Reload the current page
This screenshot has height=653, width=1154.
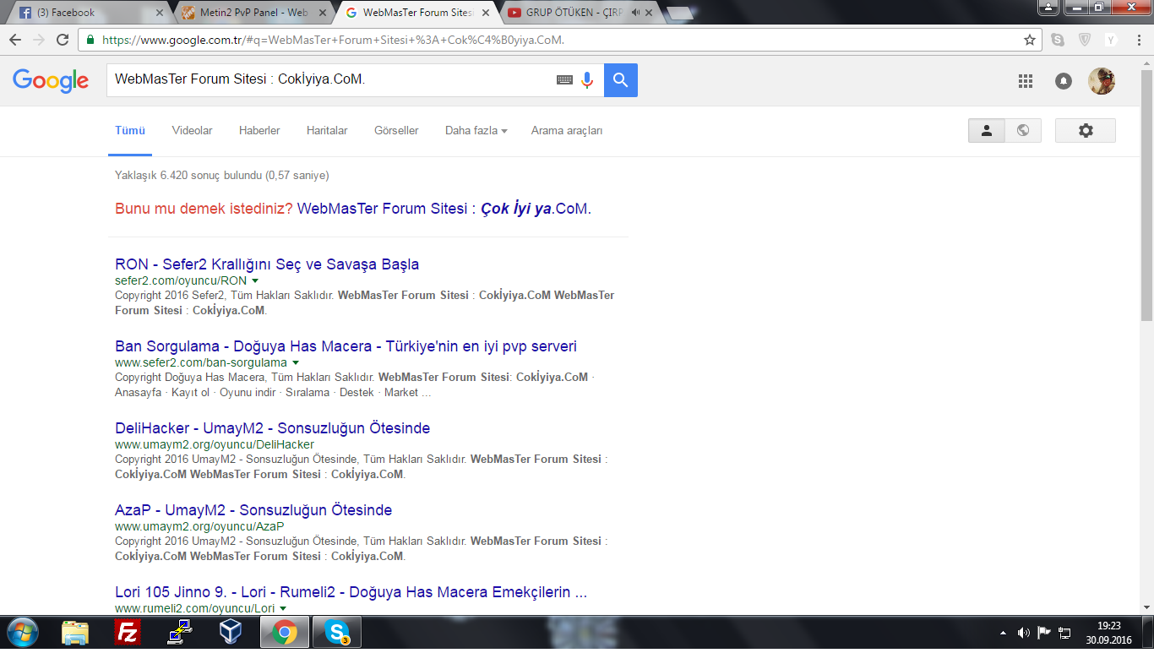point(63,40)
